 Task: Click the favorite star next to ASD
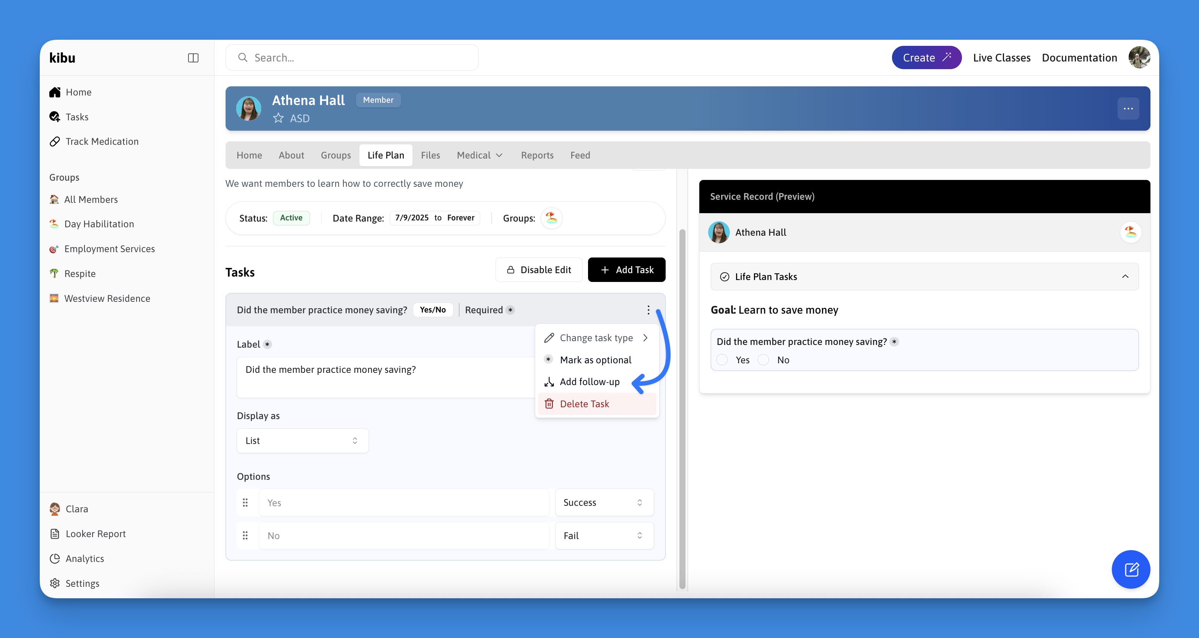(x=278, y=118)
